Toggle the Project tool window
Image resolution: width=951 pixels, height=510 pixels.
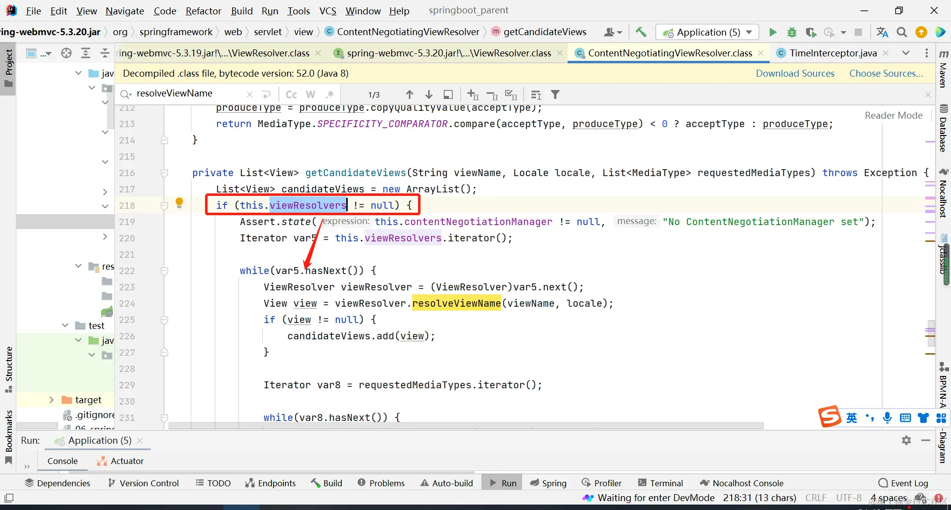pyautogui.click(x=8, y=69)
